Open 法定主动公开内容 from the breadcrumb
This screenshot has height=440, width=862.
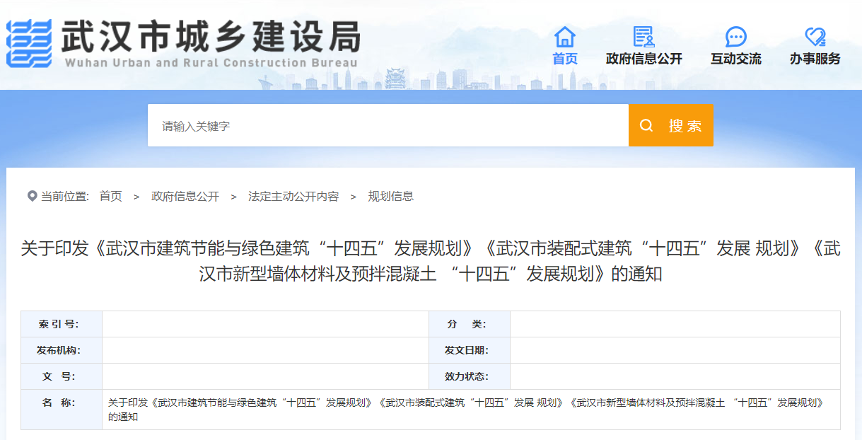coord(293,196)
